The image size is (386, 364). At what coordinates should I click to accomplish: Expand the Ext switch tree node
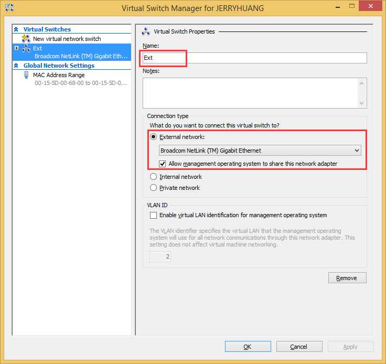pyautogui.click(x=16, y=48)
